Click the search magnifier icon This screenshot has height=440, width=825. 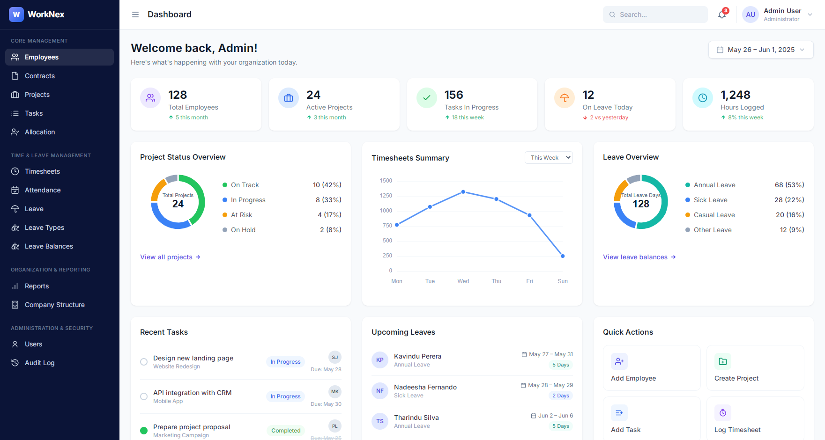[x=612, y=15]
